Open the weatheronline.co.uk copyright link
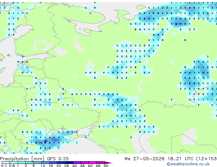 pos(188,164)
